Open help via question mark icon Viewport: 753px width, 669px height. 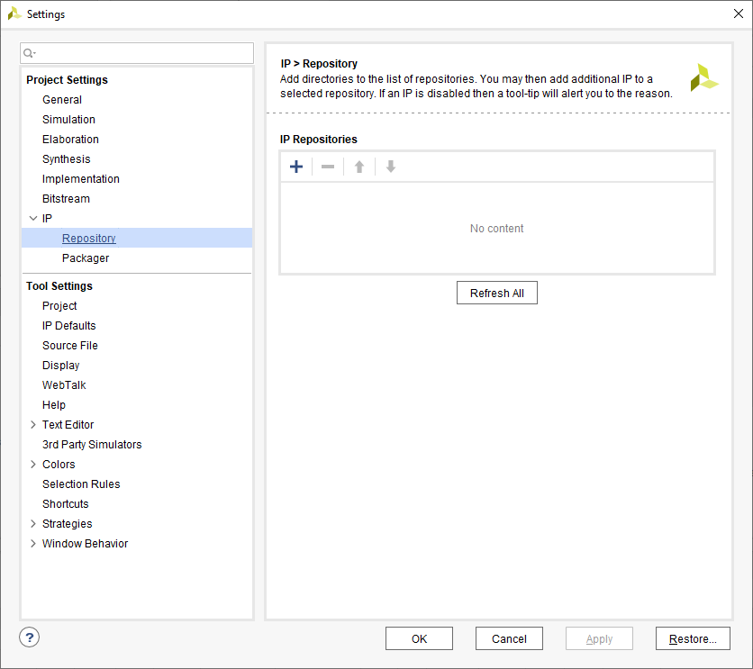pos(30,637)
